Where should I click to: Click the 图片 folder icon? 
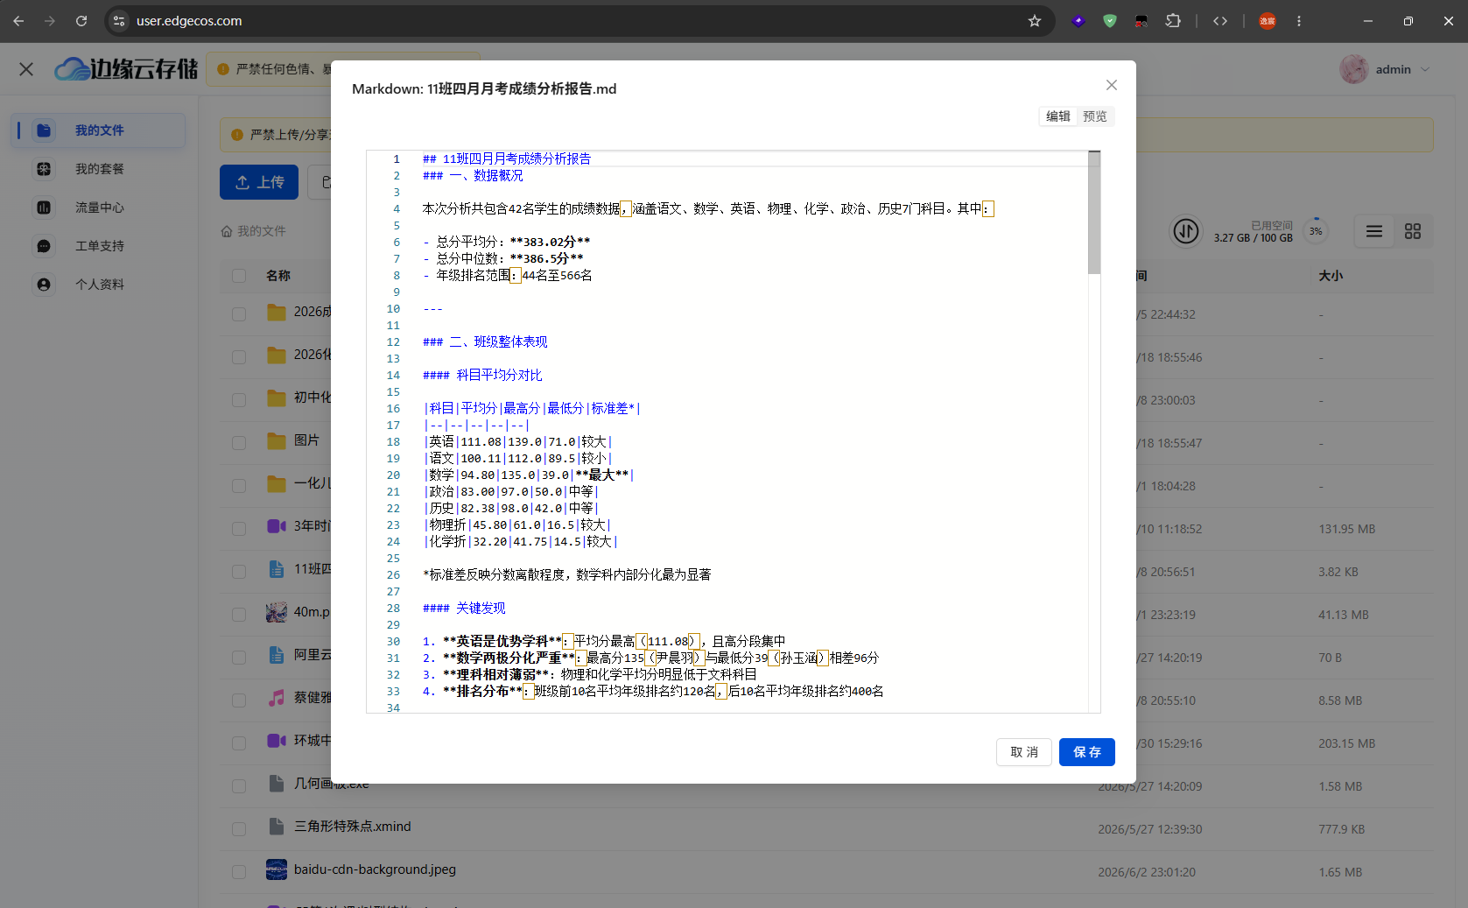277,440
